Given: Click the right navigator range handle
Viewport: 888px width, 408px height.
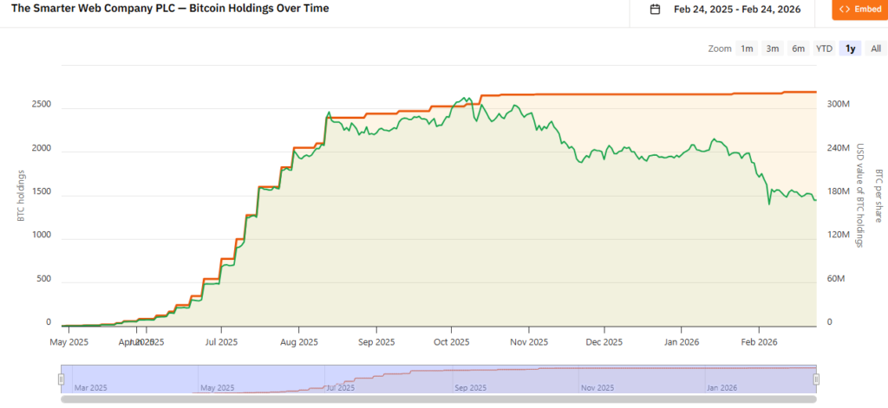Looking at the screenshot, I should click(816, 379).
